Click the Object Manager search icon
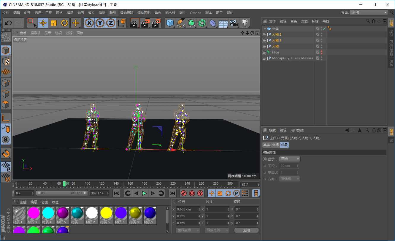395x241 pixels. [x=368, y=21]
